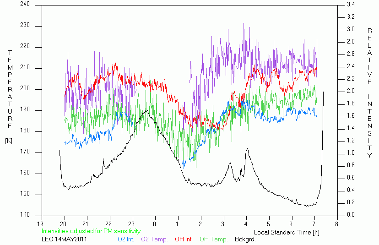Screen dimensions: 379x245
Task: Click the 230 temperature axis value
Action: click(25, 25)
